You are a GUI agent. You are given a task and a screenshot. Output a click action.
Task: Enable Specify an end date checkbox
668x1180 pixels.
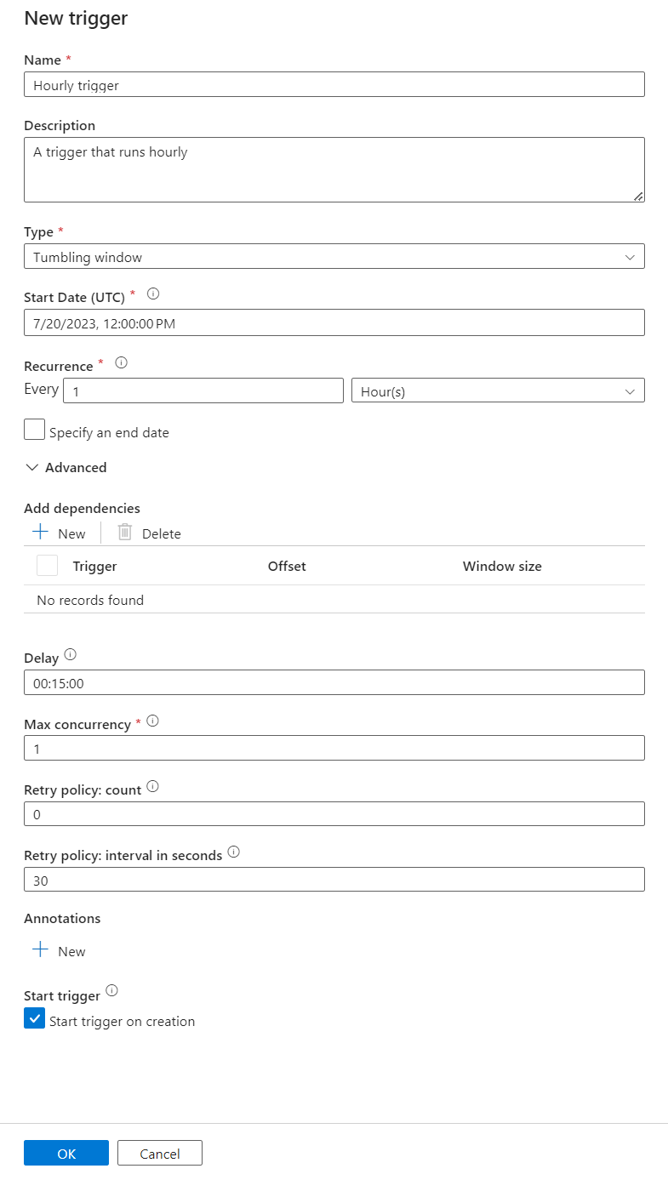pyautogui.click(x=35, y=430)
